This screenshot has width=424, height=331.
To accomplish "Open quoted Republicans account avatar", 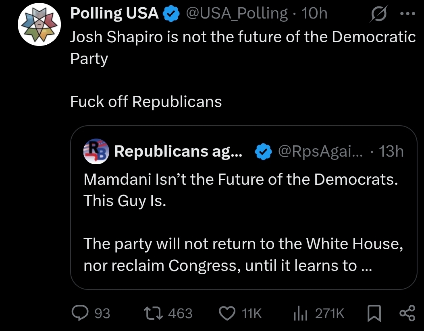I will (96, 151).
